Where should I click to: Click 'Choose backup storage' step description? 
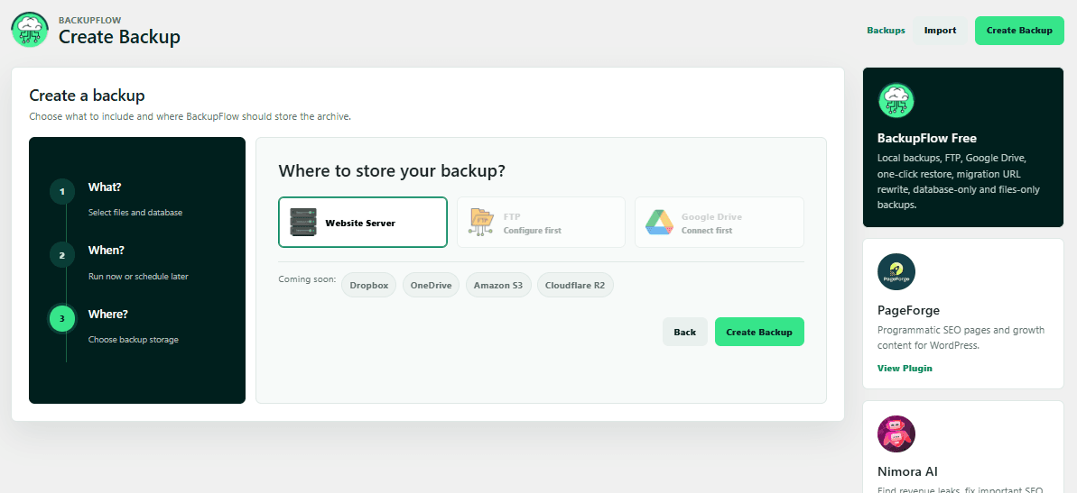(134, 340)
